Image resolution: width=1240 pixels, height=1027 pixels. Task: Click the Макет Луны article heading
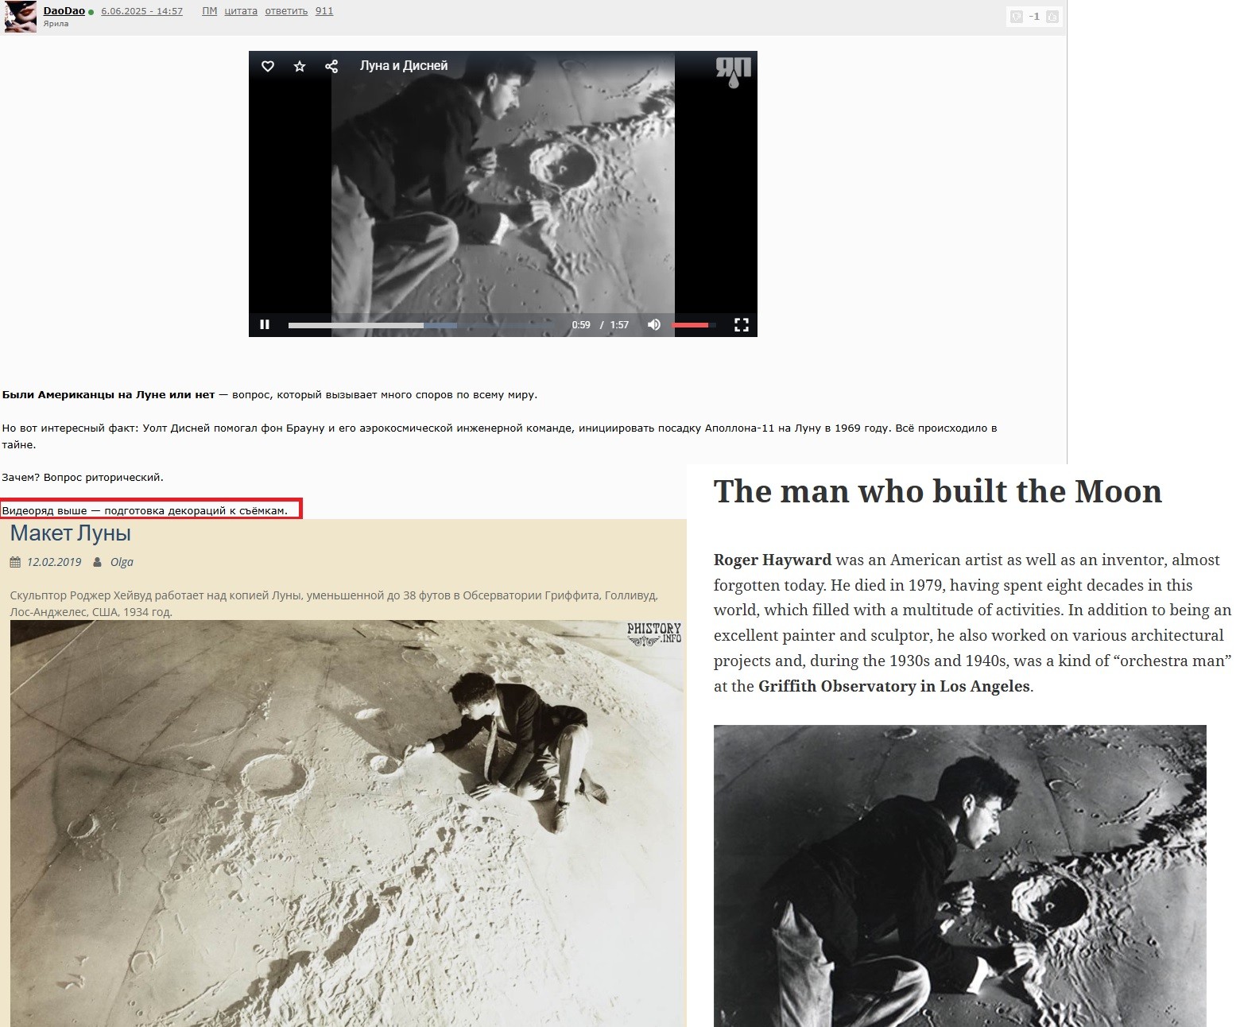tap(71, 533)
